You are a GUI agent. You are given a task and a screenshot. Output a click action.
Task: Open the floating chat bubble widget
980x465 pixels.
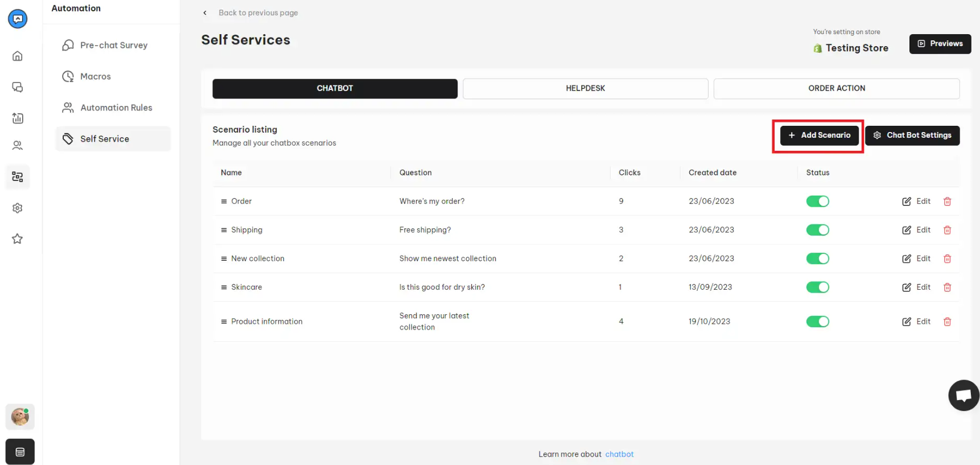(x=963, y=395)
